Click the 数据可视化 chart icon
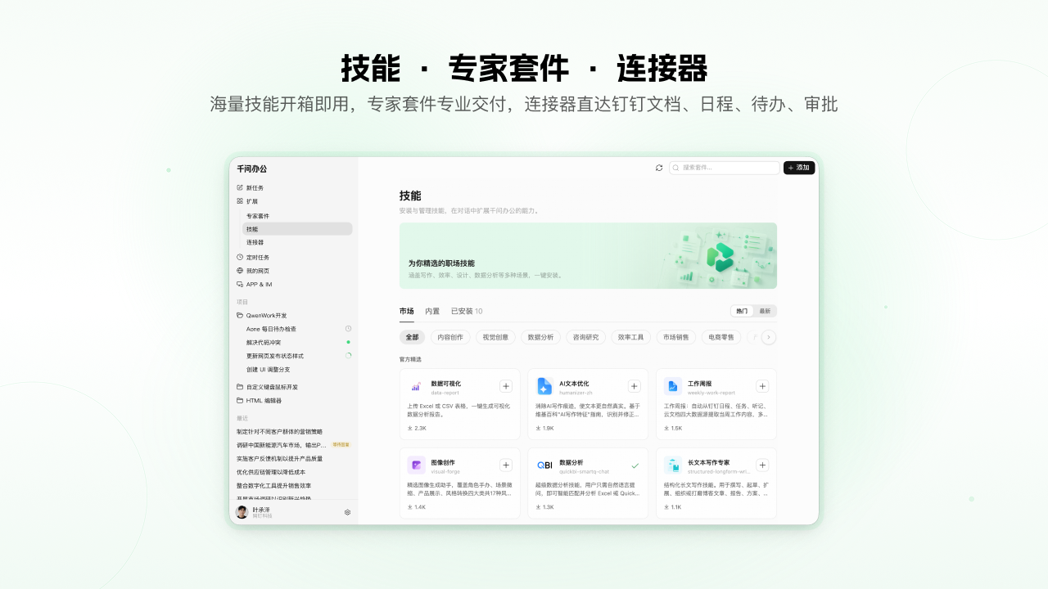 pos(416,386)
